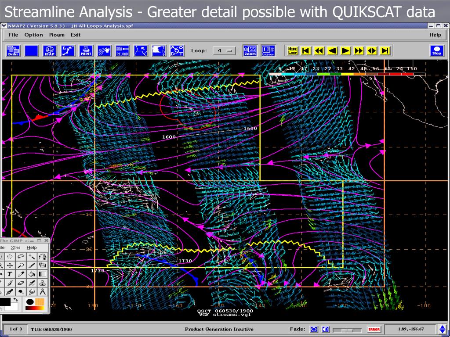Select GIMP dodge/burn tool
Image resolution: width=450 pixels, height=337 pixels.
click(x=21, y=292)
